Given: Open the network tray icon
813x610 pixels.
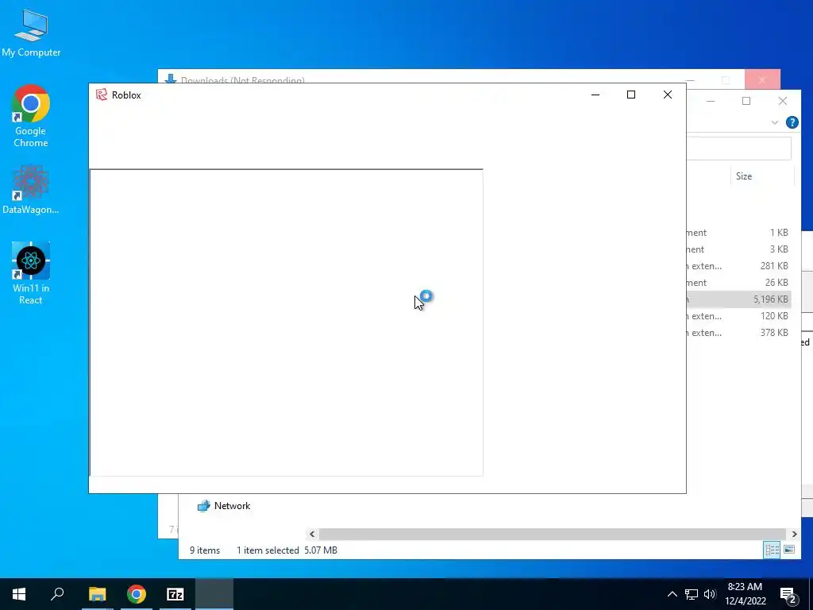Looking at the screenshot, I should [x=692, y=594].
